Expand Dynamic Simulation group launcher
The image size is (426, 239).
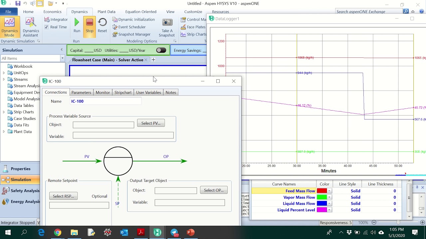point(38,41)
